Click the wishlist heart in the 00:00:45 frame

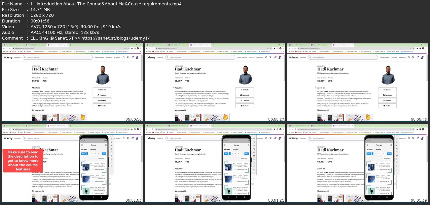(408, 57)
